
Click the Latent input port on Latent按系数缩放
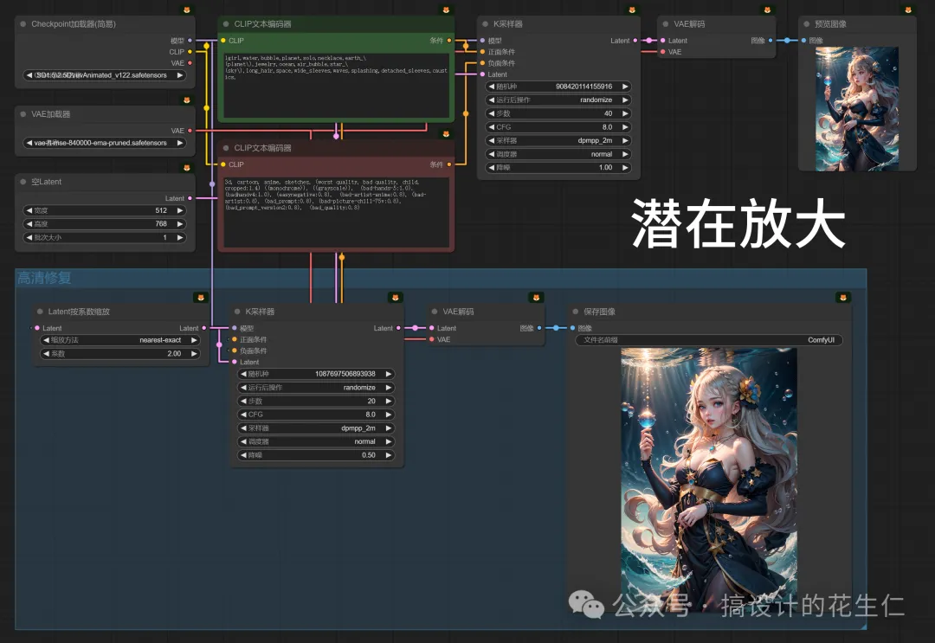[x=37, y=328]
